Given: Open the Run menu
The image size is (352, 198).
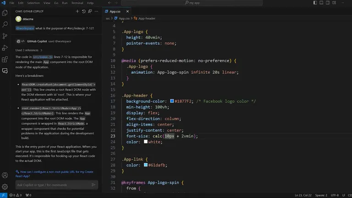Looking at the screenshot, I should (65, 3).
